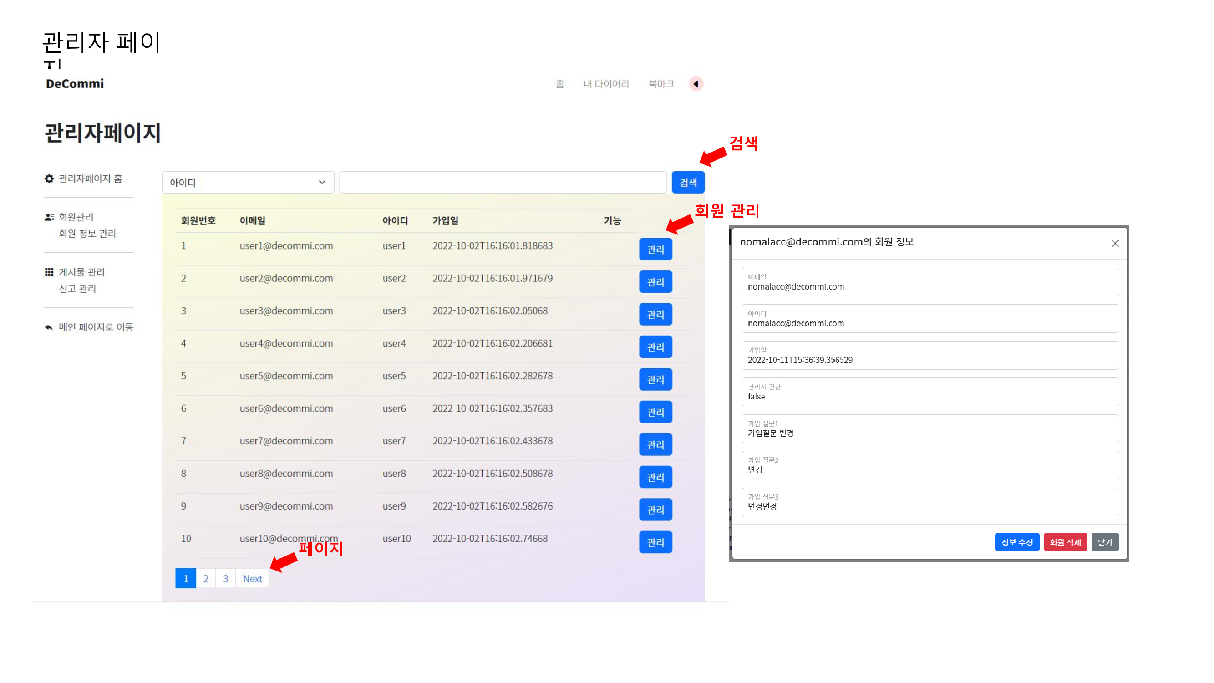Click the search keyword input field
The height and width of the screenshot is (683, 1214).
coord(503,183)
